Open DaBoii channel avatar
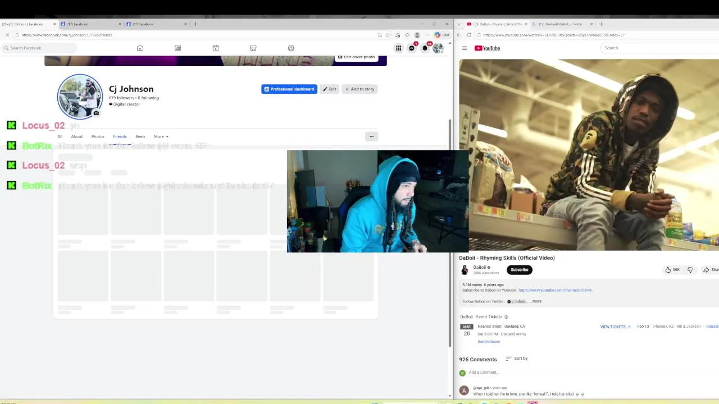Image resolution: width=719 pixels, height=404 pixels. [465, 270]
